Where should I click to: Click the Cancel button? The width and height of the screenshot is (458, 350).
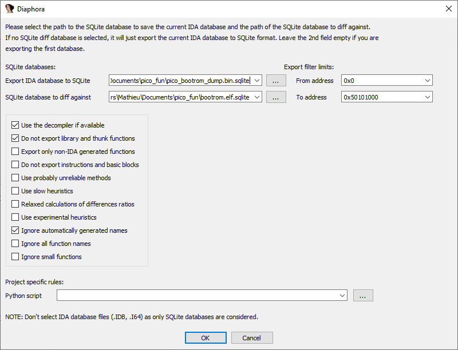click(251, 338)
